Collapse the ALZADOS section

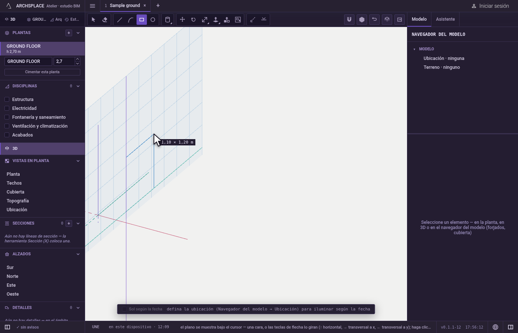78,254
